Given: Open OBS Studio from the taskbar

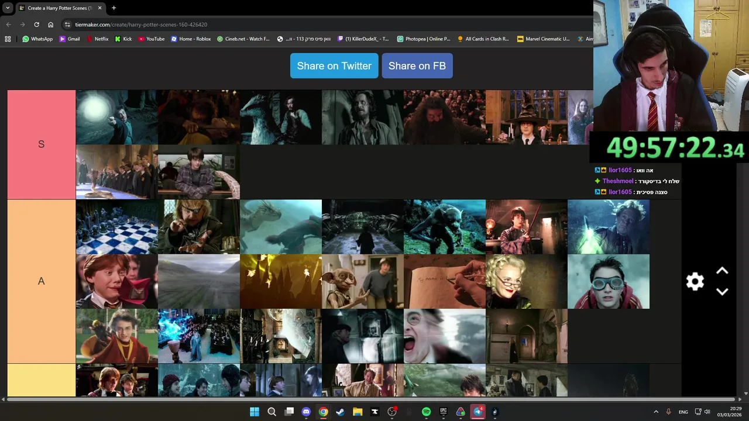Looking at the screenshot, I should [x=392, y=412].
